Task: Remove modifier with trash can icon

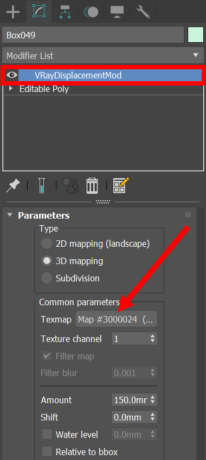Action: point(92,186)
